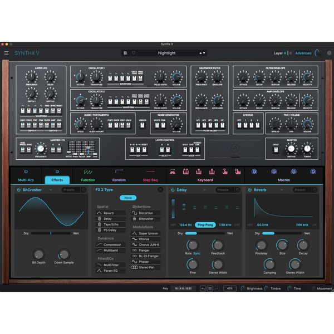
Task: Adjust the BitCrusher Dry/Wet slider
Action: click(x=51, y=233)
